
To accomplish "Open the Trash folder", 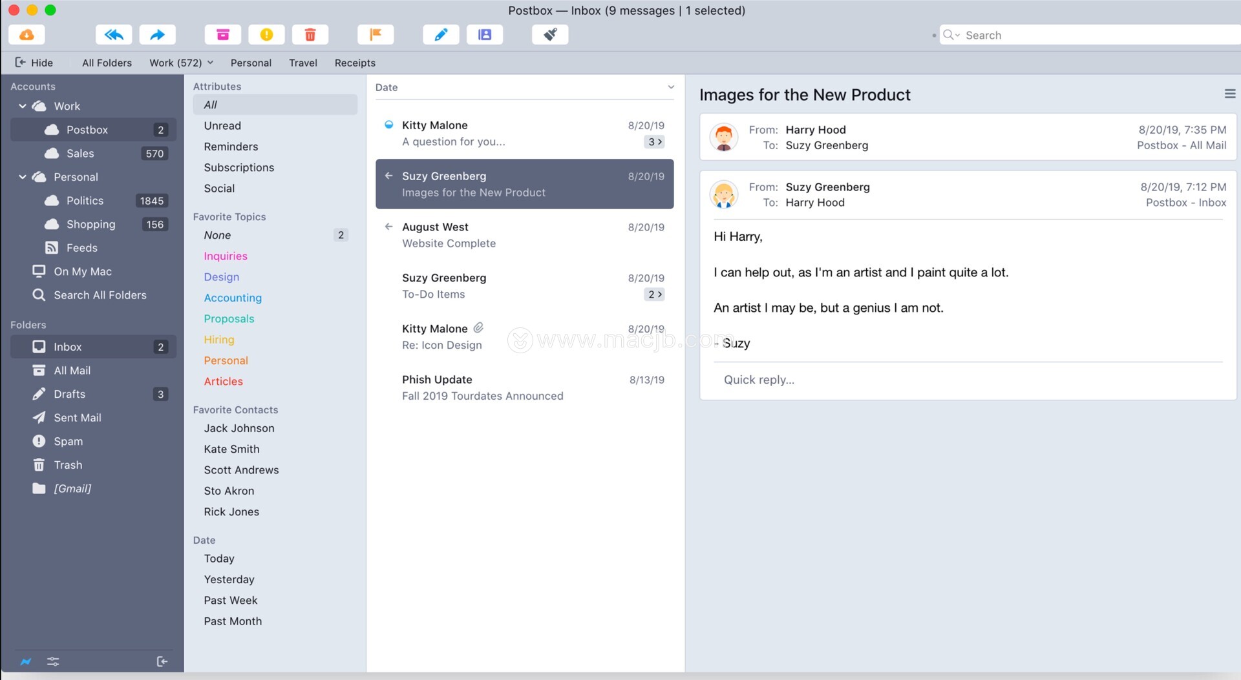I will (93, 465).
